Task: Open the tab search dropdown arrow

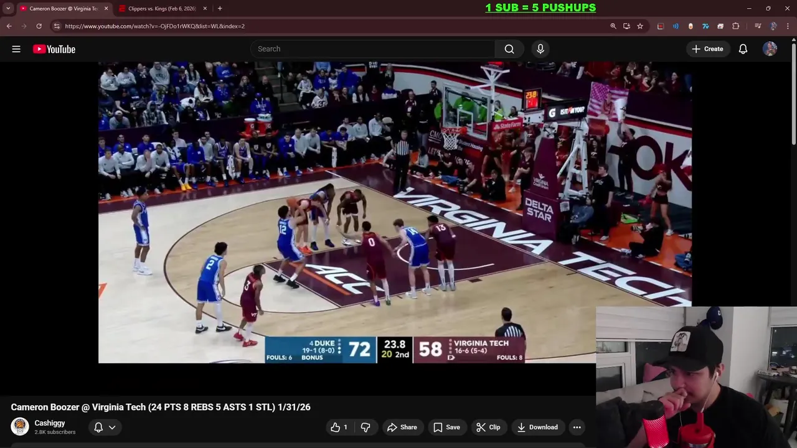Action: pos(8,9)
